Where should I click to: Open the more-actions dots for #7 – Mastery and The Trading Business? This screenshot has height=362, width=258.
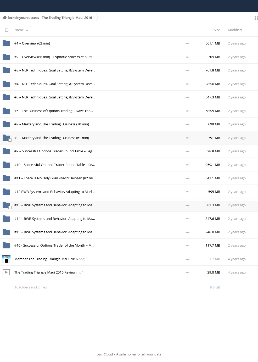(188, 125)
